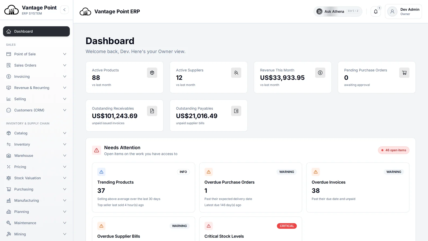Click the Active Products box icon
Viewport: 428px width, 241px height.
(x=152, y=73)
